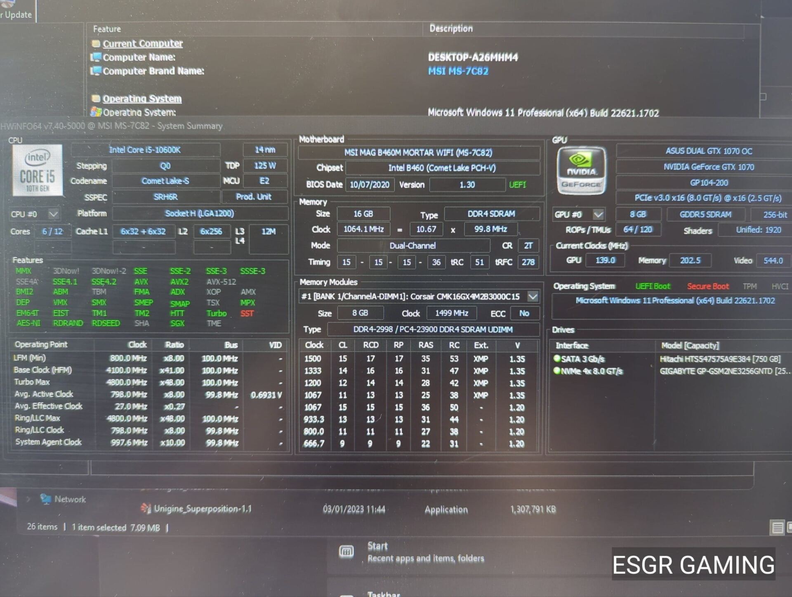The width and height of the screenshot is (792, 597).
Task: Click the UEFI Boot status label
Action: click(x=653, y=286)
